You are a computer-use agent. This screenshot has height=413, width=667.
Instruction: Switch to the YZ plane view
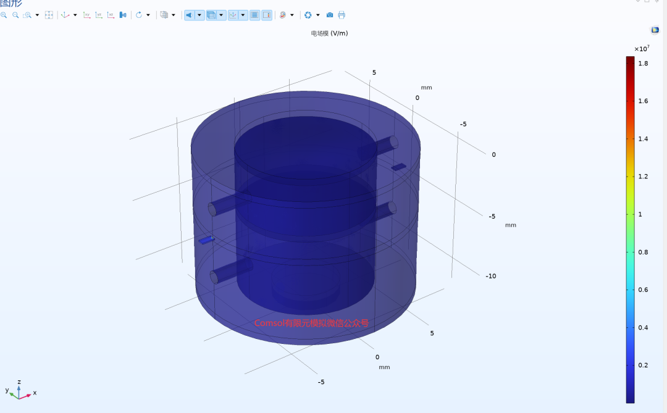tap(99, 15)
